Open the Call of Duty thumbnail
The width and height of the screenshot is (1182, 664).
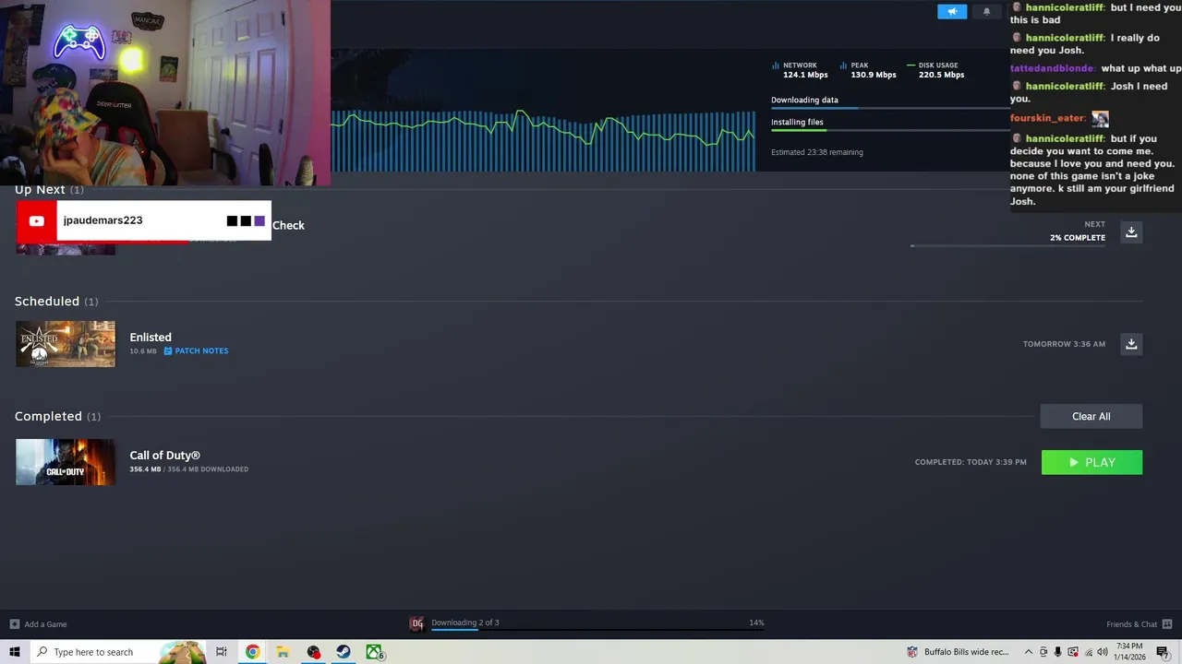(66, 462)
